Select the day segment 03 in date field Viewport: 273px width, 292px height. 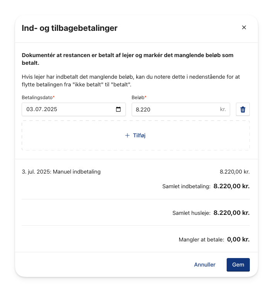[x=30, y=109]
